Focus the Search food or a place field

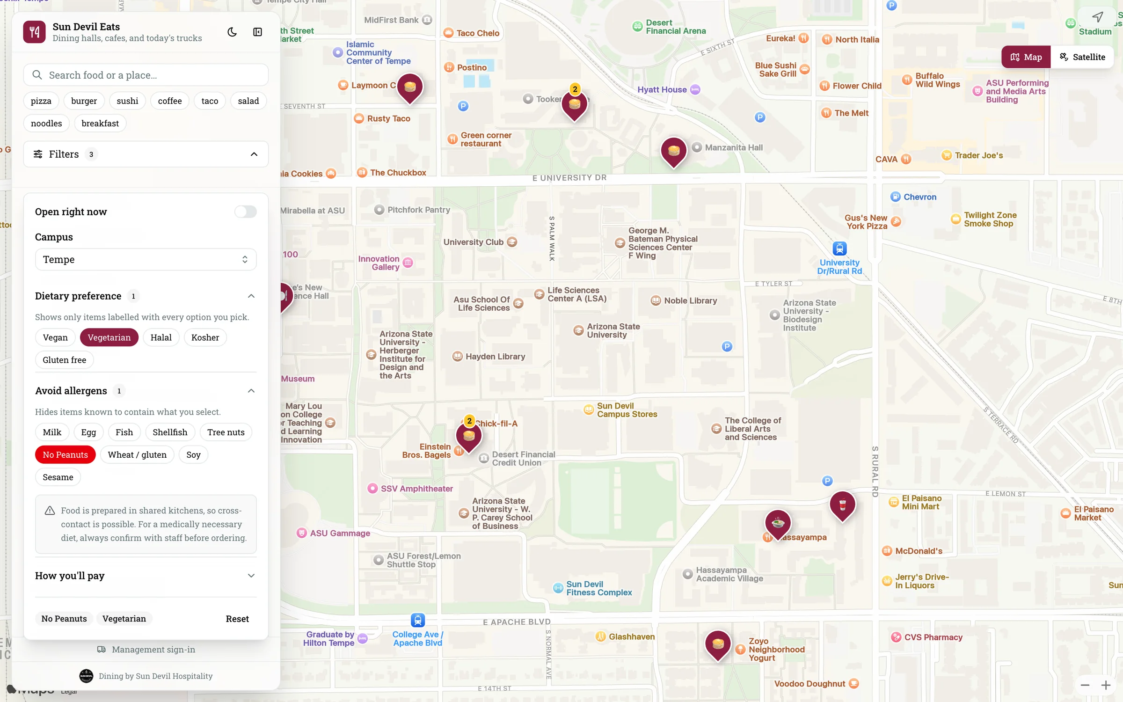[146, 75]
